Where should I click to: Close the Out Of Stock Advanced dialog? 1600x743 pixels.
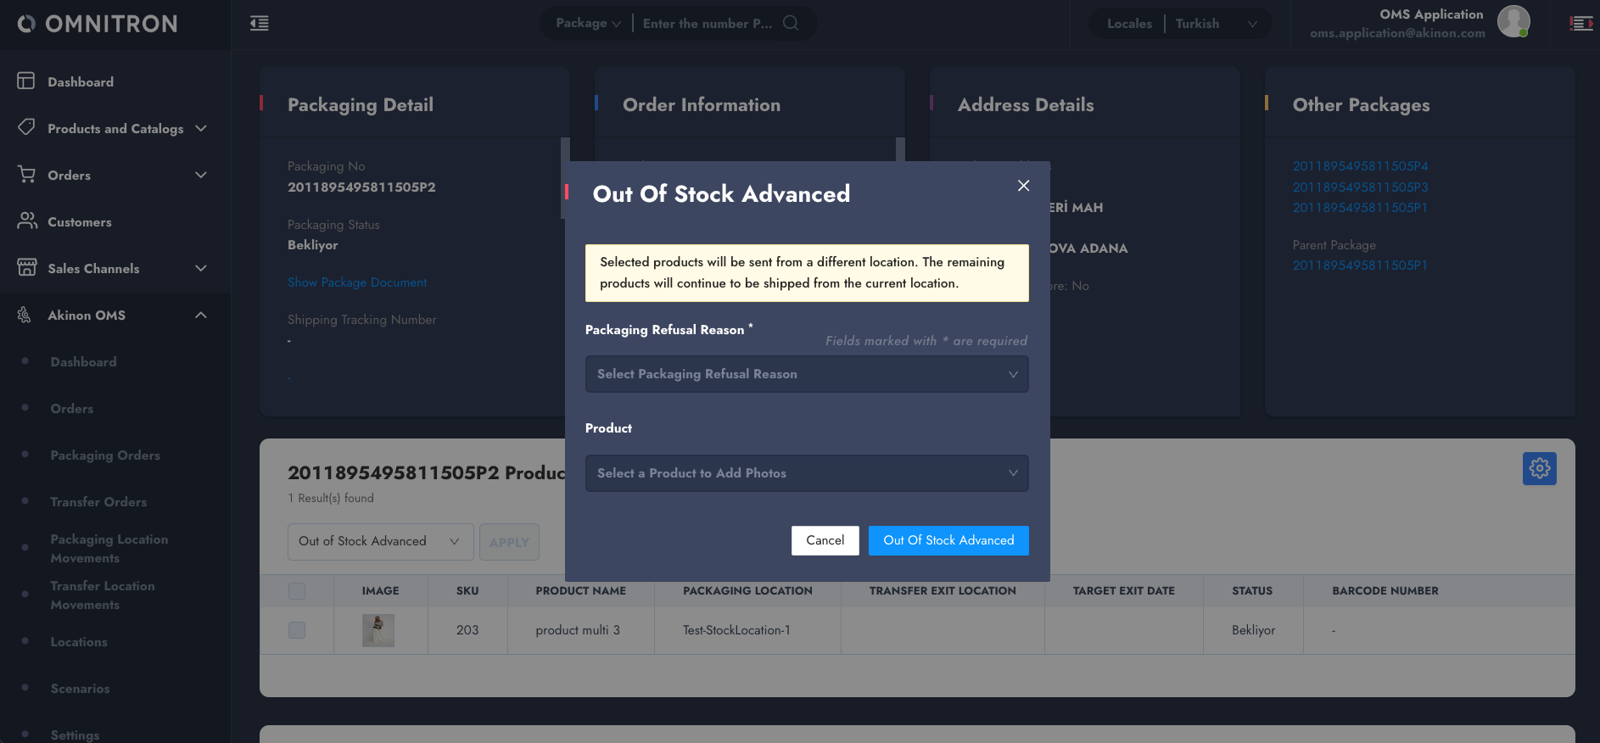(x=1023, y=186)
